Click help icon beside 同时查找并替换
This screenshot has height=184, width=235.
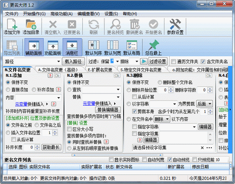(x=106, y=142)
